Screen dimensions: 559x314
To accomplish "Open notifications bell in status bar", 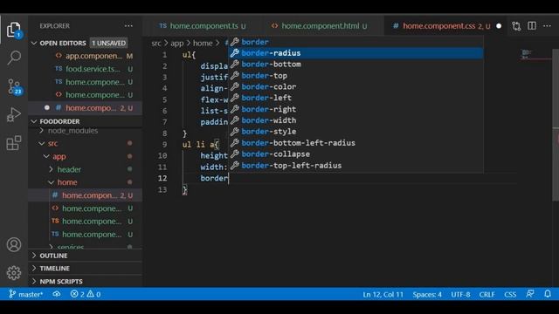I will click(548, 294).
